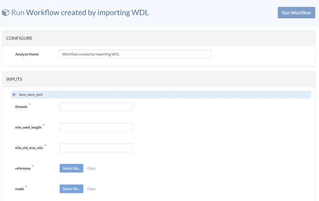Image resolution: width=319 pixels, height=201 pixels.
Task: Click the gear icon beside bwa_mem_tool
Action: coord(14,95)
